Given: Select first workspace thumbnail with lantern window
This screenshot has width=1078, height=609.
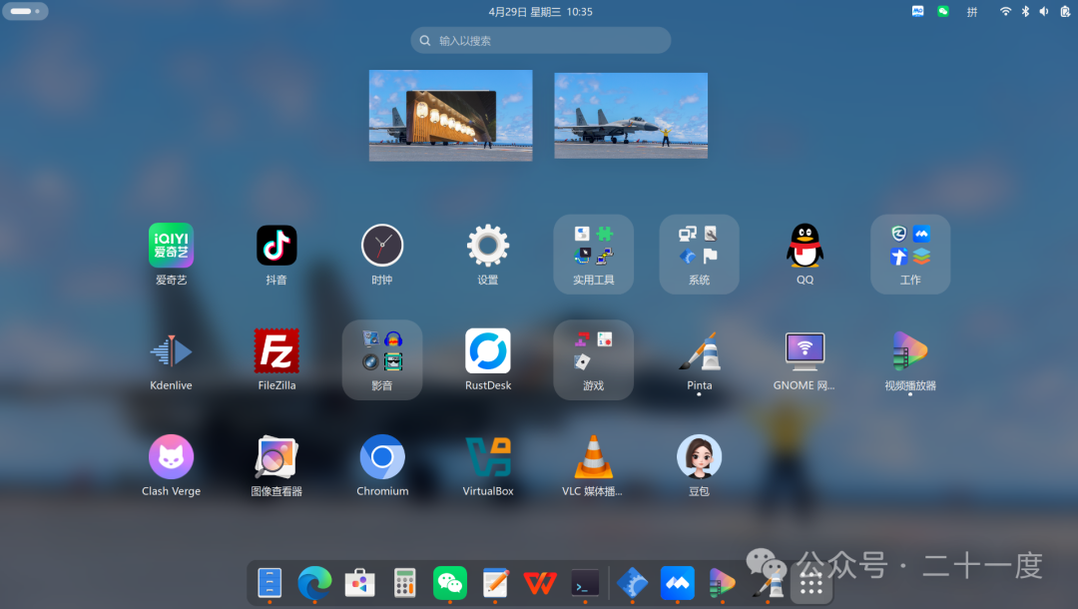Looking at the screenshot, I should point(450,116).
